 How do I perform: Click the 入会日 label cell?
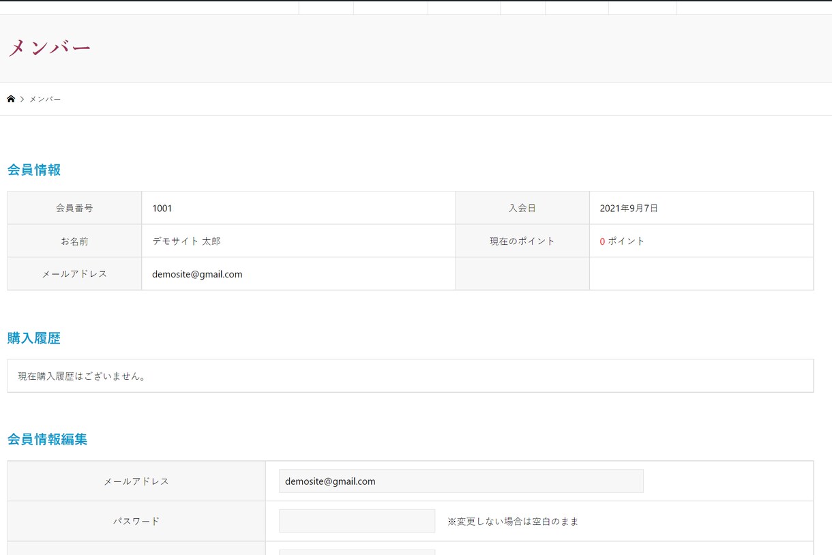point(522,208)
